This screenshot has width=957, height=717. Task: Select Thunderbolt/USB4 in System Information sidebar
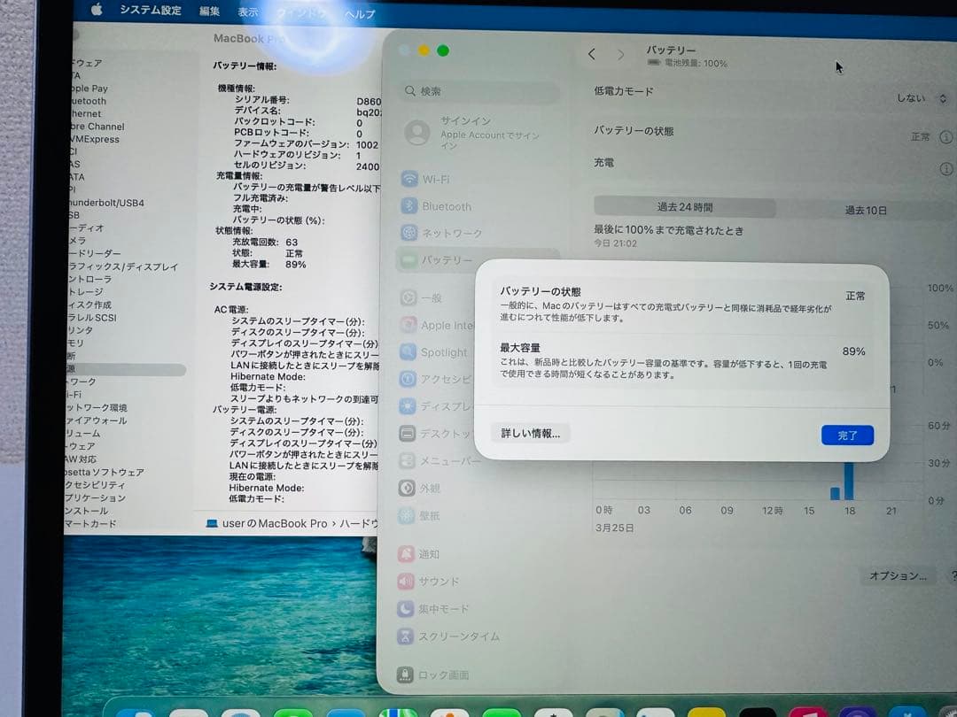click(x=107, y=203)
